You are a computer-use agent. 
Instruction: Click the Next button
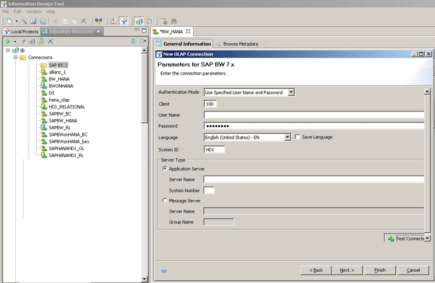point(347,270)
